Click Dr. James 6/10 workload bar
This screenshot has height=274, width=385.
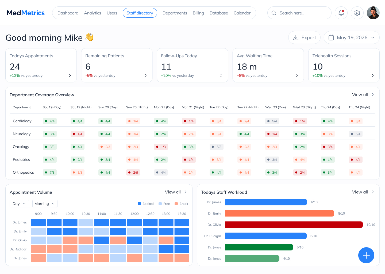(x=266, y=202)
